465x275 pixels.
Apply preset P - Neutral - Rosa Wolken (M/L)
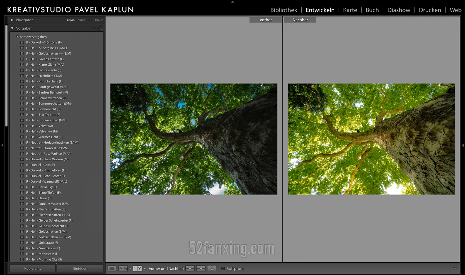coord(48,154)
